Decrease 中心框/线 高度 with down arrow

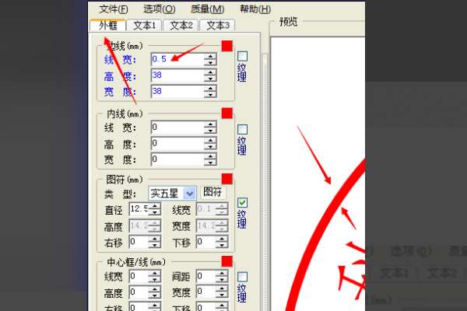(155, 295)
